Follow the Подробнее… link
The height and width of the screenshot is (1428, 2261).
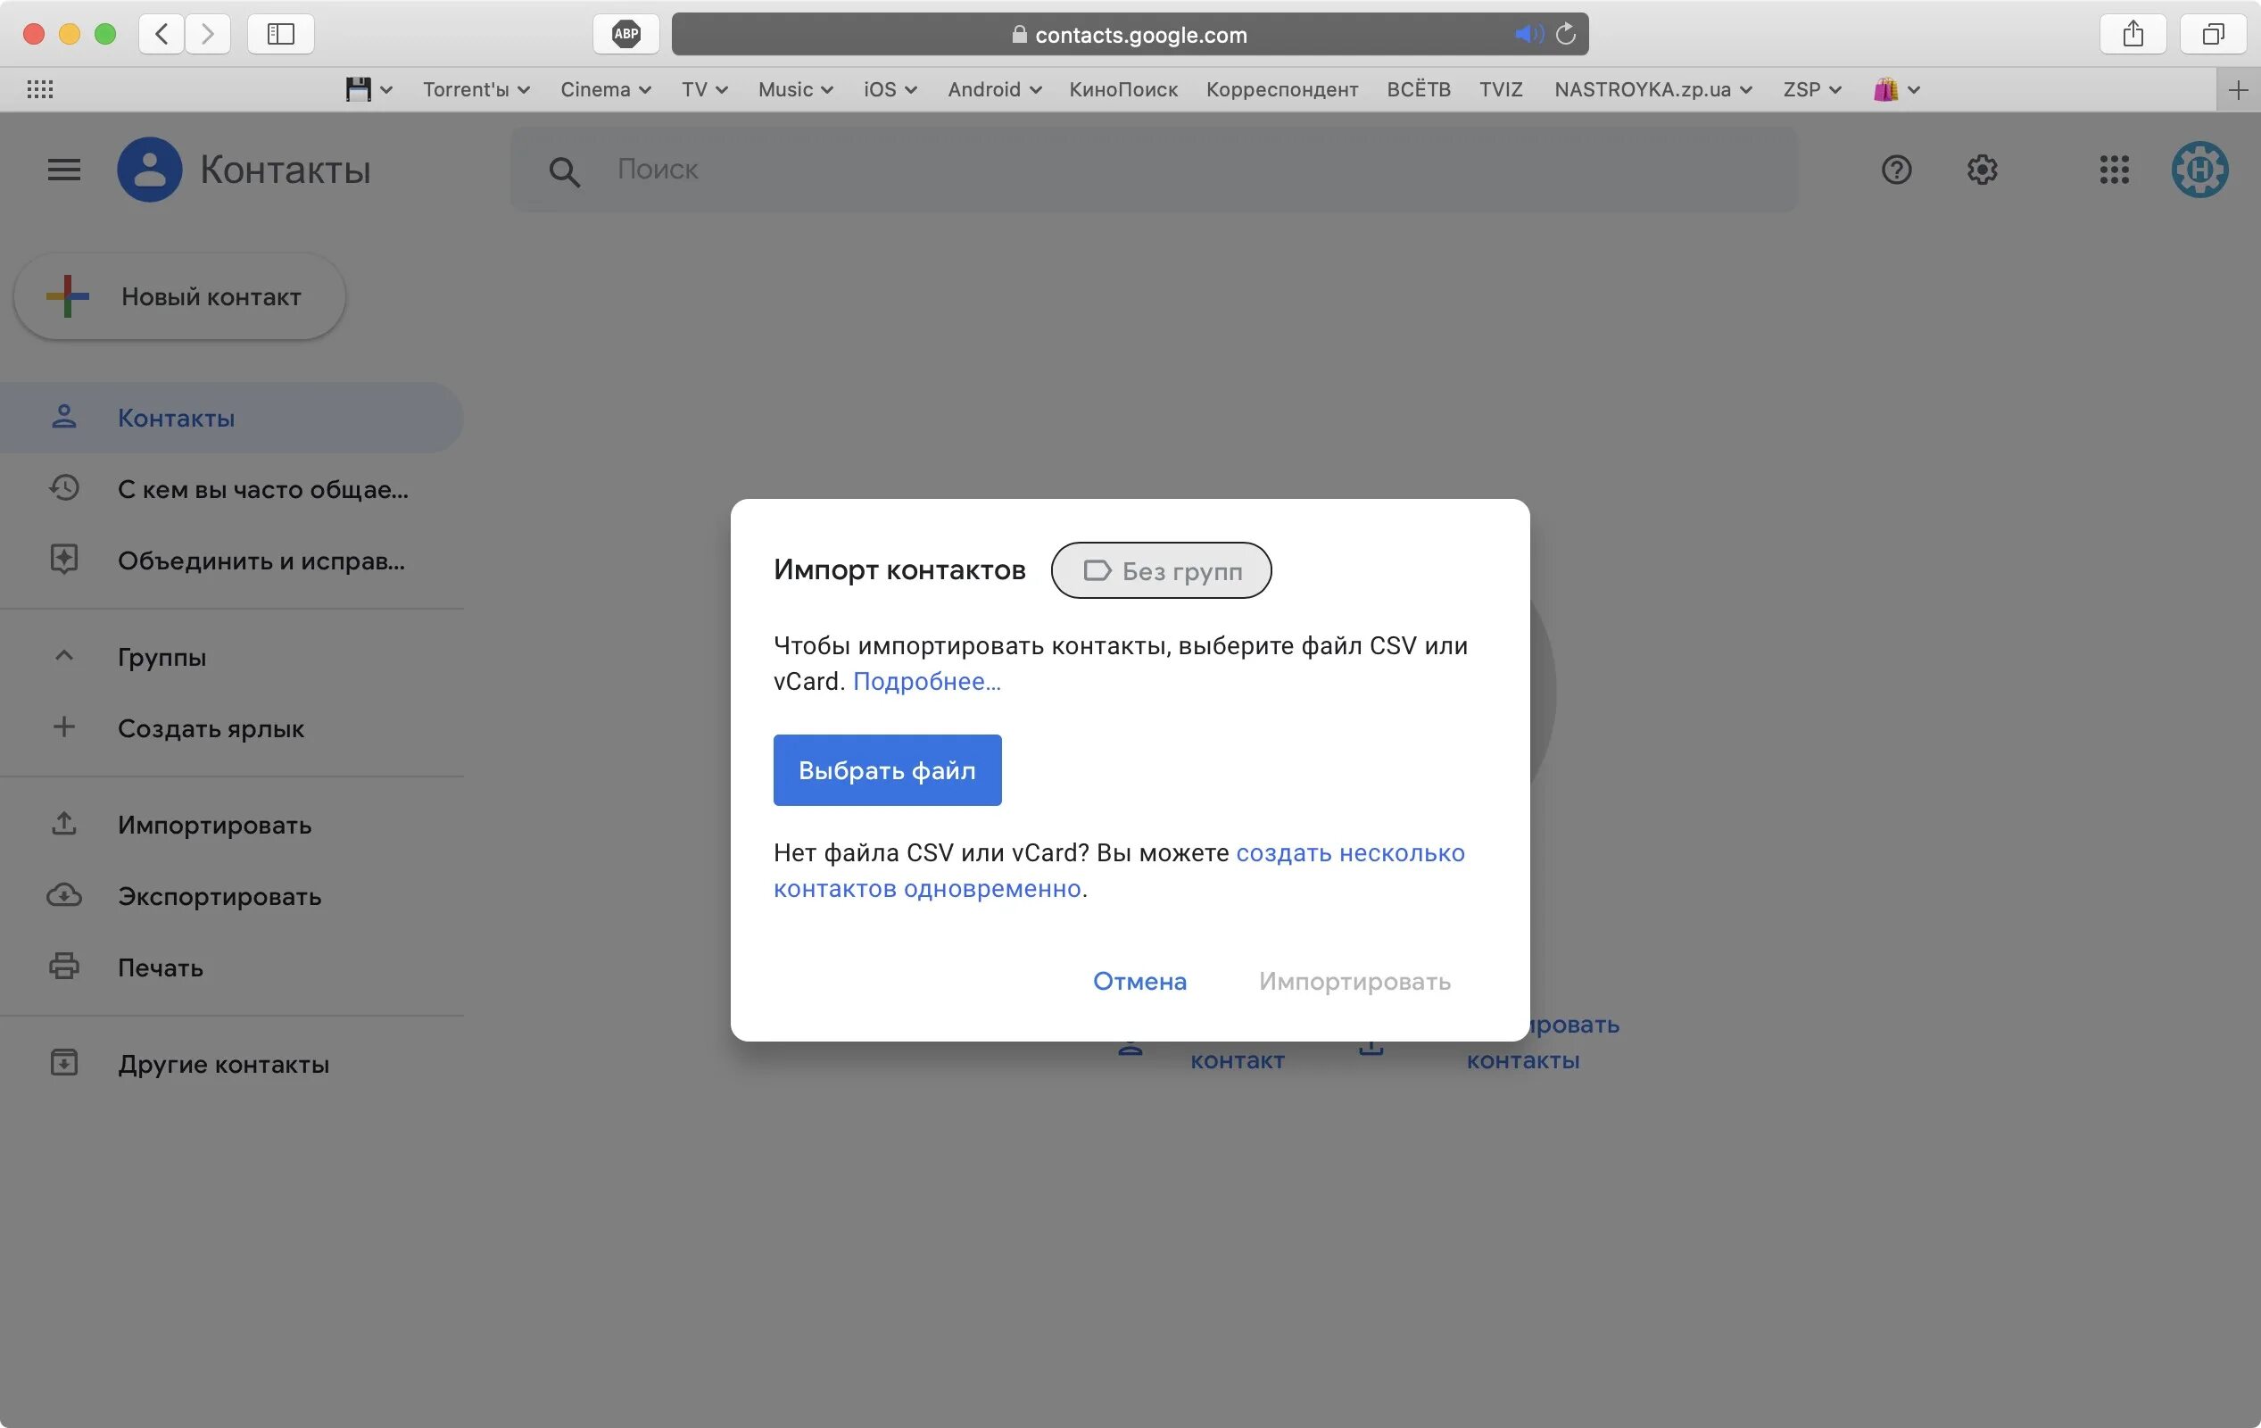(x=926, y=681)
